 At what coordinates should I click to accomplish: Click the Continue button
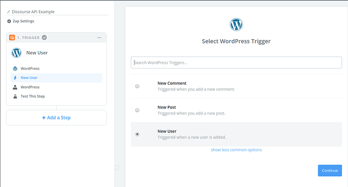coord(330,170)
